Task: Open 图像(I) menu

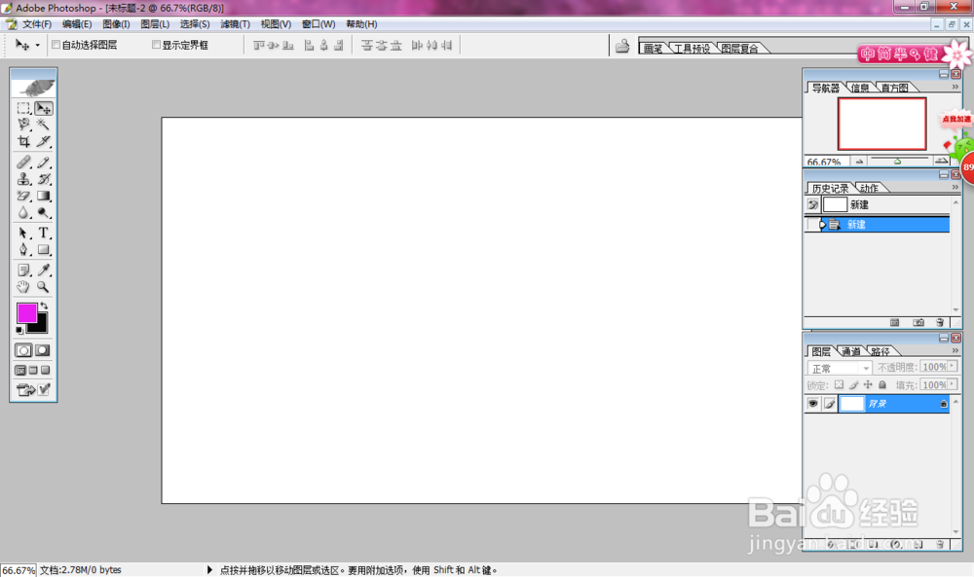Action: [116, 24]
